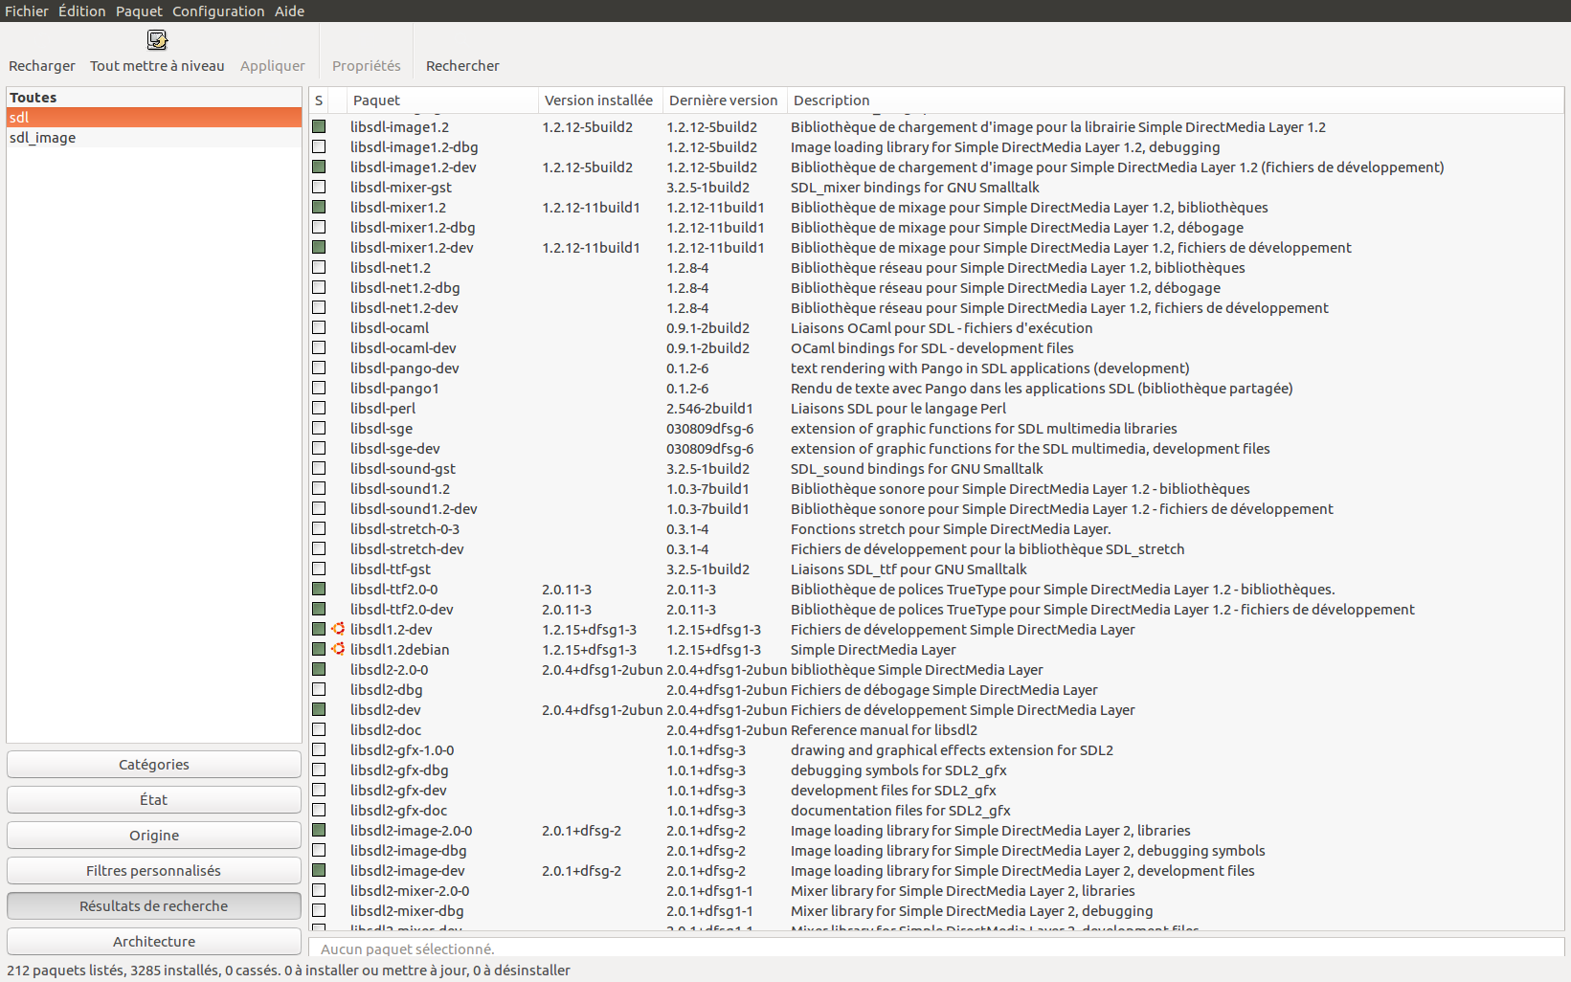This screenshot has width=1571, height=982.
Task: Select the libsdl-sound-gst package name
Action: point(403,469)
